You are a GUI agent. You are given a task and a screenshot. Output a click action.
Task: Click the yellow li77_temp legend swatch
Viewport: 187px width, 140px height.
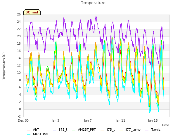coord(121,130)
